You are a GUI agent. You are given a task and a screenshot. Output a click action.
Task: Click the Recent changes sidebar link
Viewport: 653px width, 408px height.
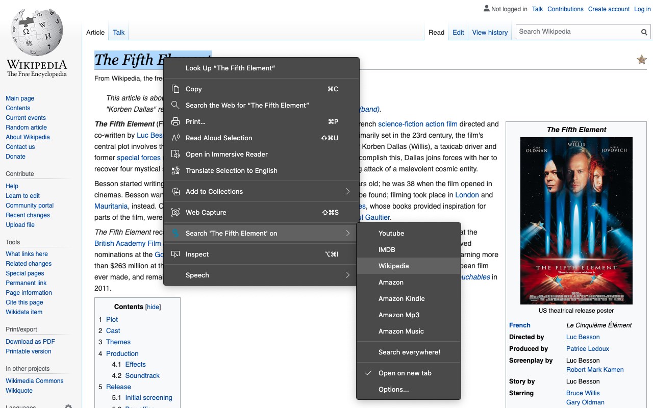tap(28, 215)
